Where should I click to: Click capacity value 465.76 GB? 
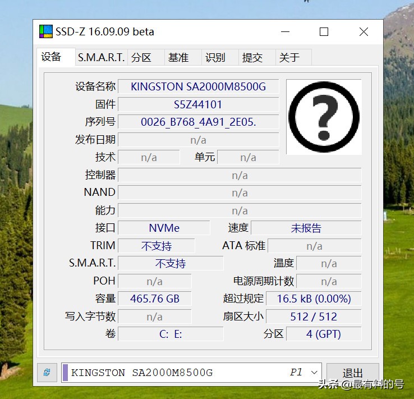click(x=155, y=299)
